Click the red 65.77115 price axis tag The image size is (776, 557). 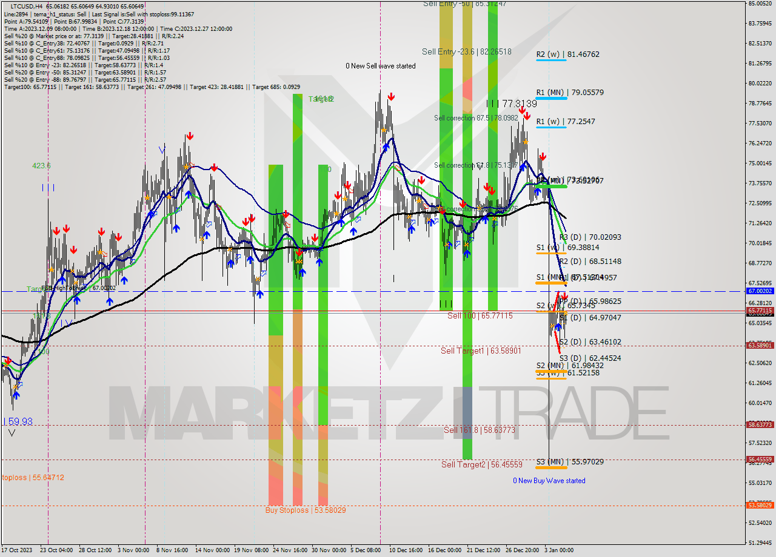point(760,311)
